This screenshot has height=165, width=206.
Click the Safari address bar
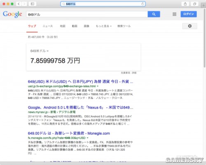pyautogui.click(x=103, y=4)
